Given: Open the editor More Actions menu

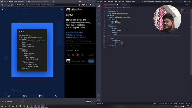Looking at the screenshot, I should click(190, 5).
